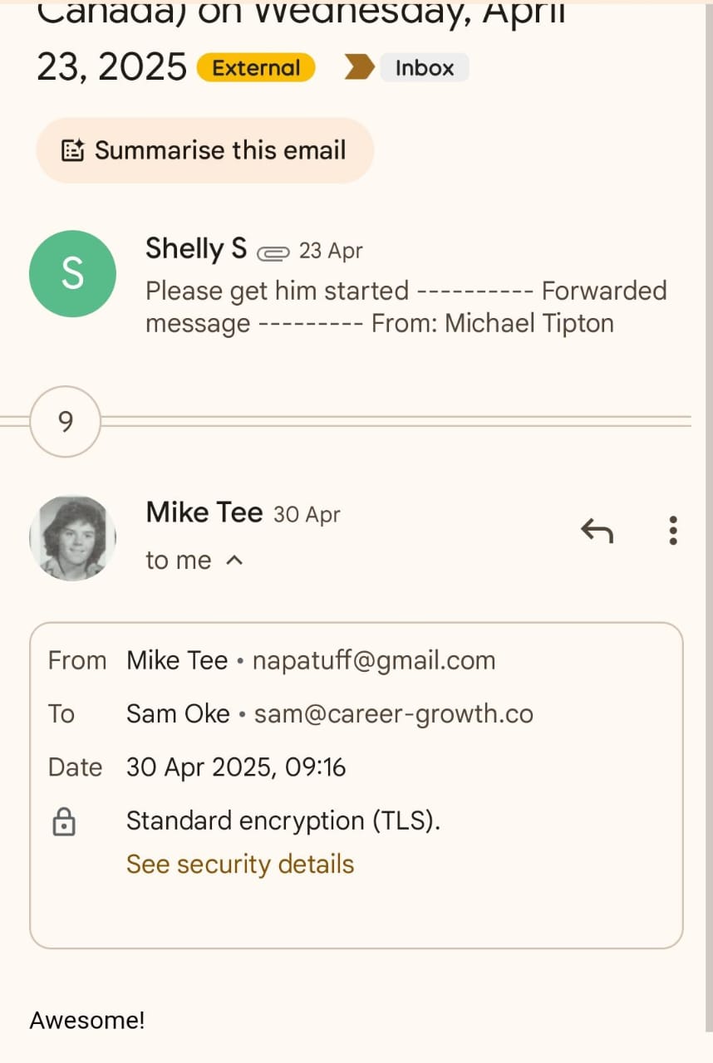Click the importance marker beside the Inbox label
Image resolution: width=713 pixels, height=1063 pixels.
(359, 68)
